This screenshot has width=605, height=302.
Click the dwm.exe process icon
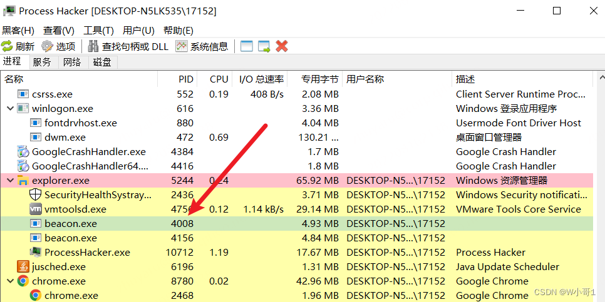(x=36, y=137)
